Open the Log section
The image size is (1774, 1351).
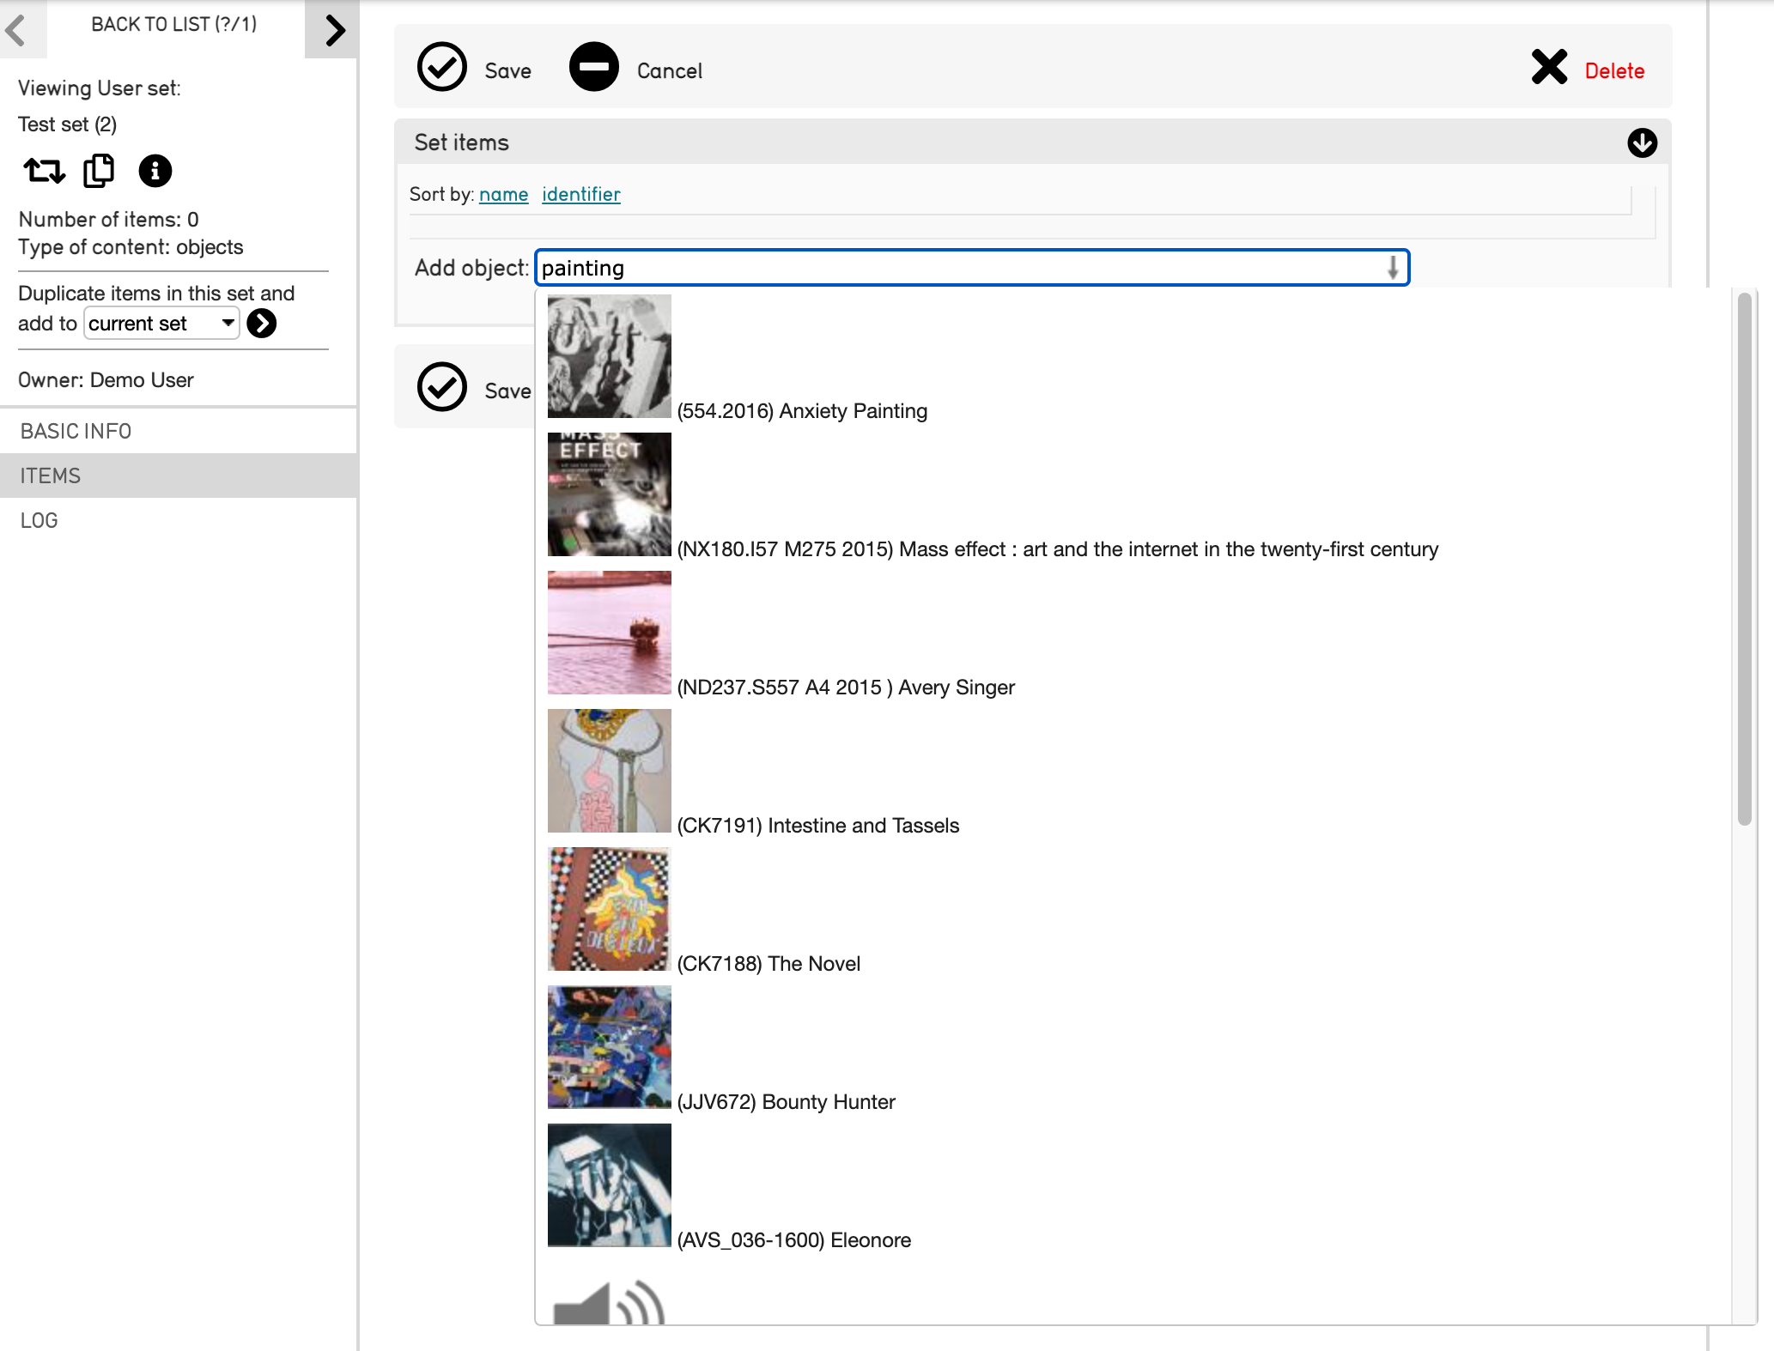(39, 520)
